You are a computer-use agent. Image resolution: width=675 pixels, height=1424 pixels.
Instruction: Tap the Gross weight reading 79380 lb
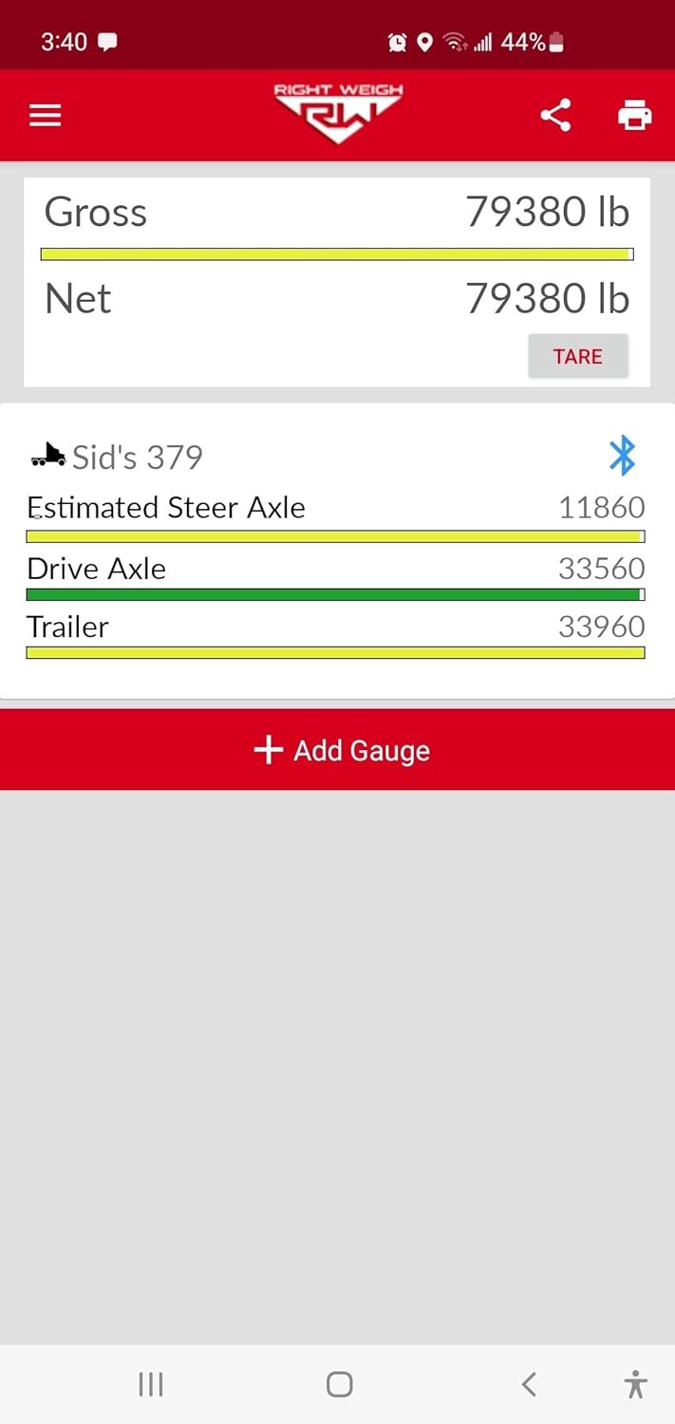547,213
